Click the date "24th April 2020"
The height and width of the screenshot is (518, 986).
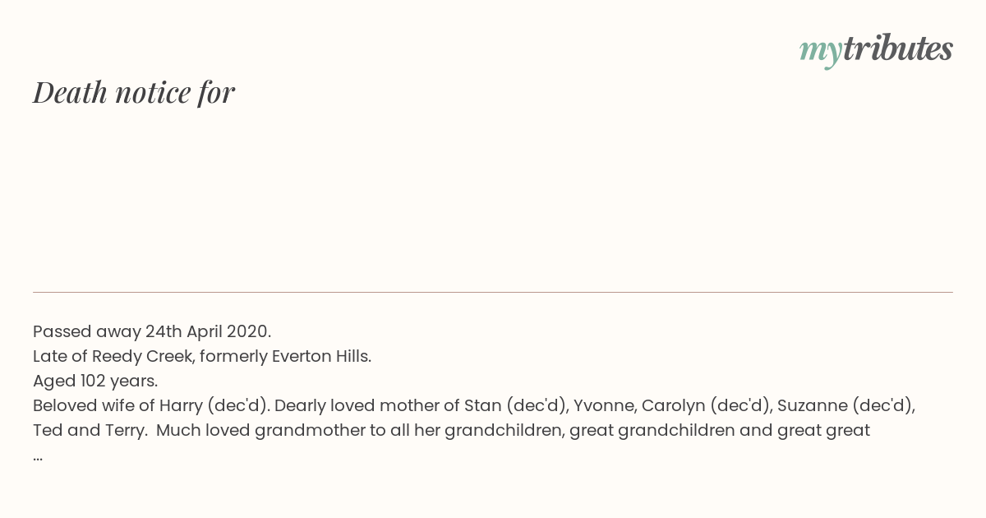click(x=206, y=331)
